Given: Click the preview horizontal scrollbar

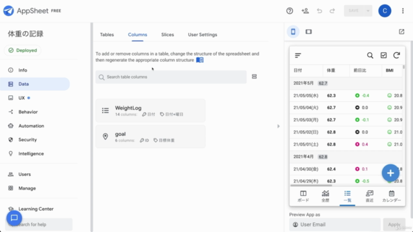Looking at the screenshot, I should tap(311, 186).
